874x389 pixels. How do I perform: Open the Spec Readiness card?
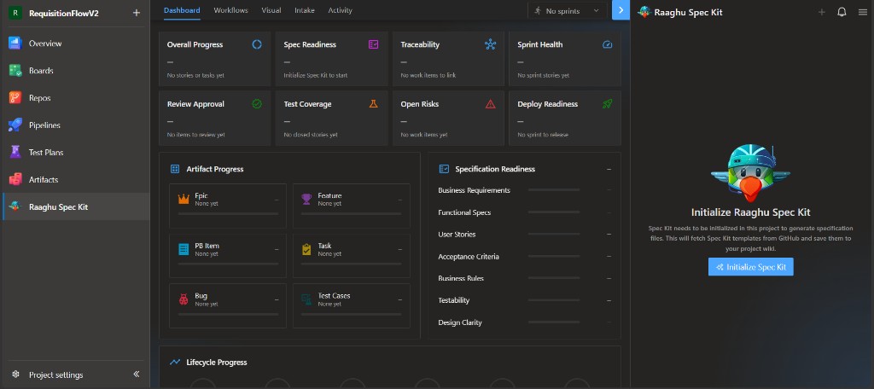coord(332,59)
